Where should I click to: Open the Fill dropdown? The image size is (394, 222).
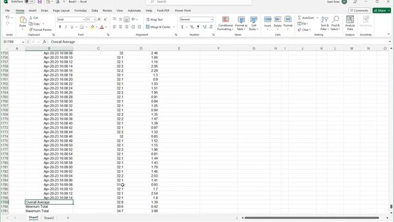(x=303, y=23)
